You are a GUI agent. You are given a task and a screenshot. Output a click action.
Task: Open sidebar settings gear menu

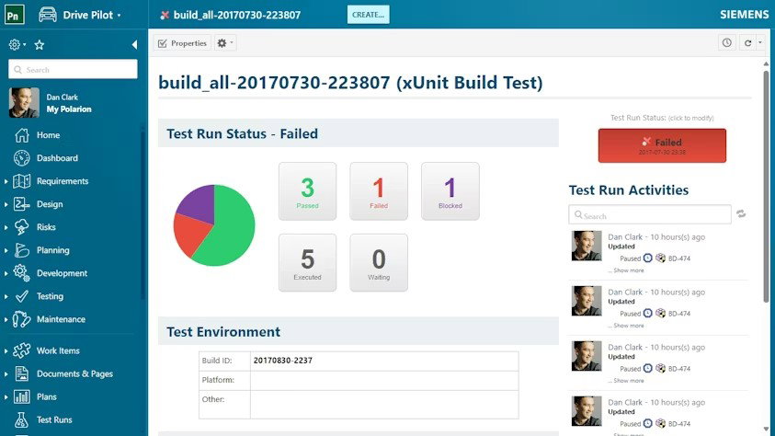pyautogui.click(x=17, y=44)
